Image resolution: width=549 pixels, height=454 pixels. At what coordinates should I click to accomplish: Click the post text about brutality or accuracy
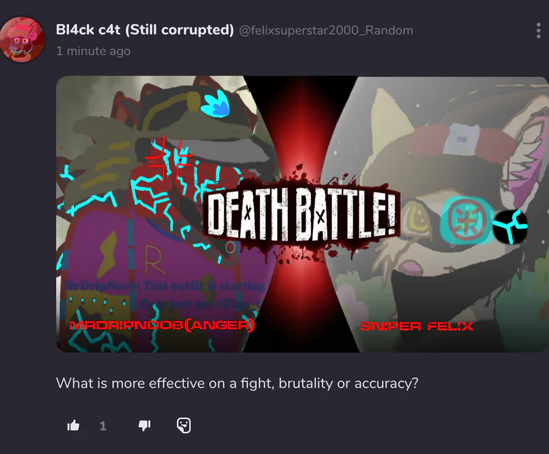pos(237,383)
